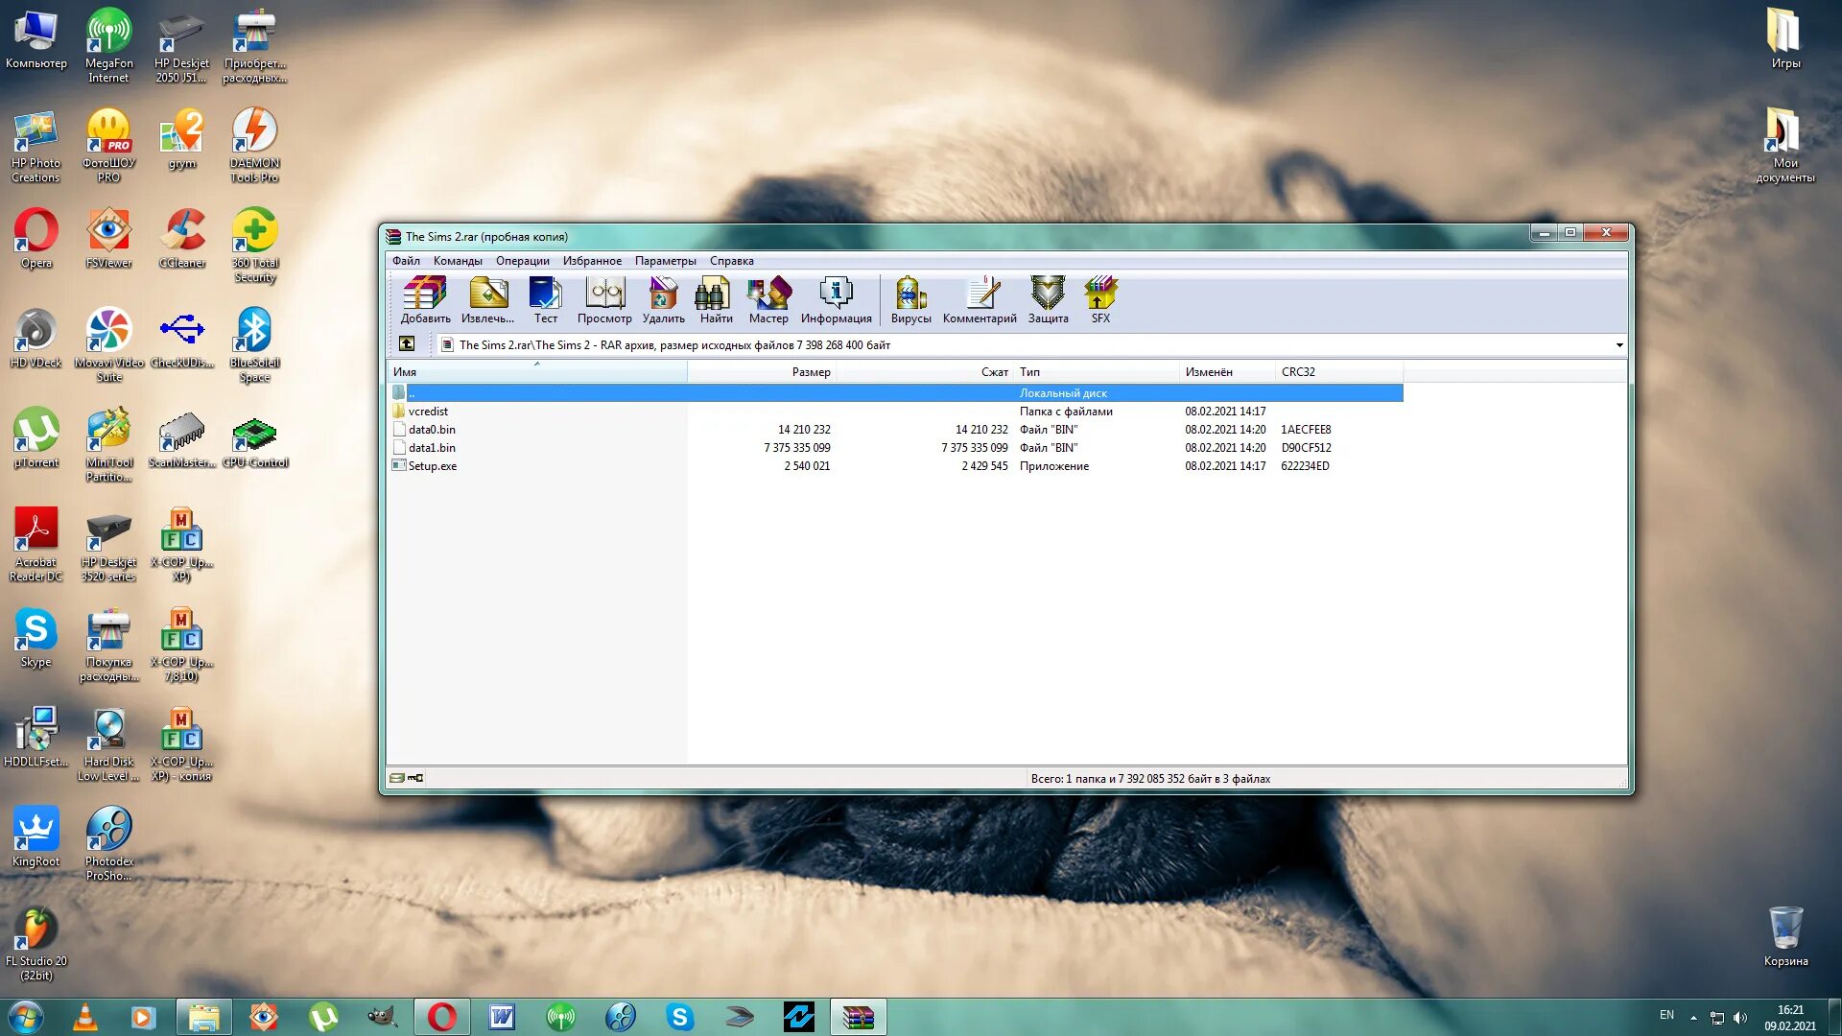Viewport: 1842px width, 1036px height.
Task: Select the vcredist folder entry
Action: 428,412
